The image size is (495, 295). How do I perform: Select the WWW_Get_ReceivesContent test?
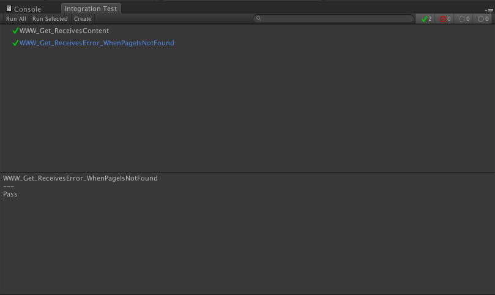pos(64,31)
